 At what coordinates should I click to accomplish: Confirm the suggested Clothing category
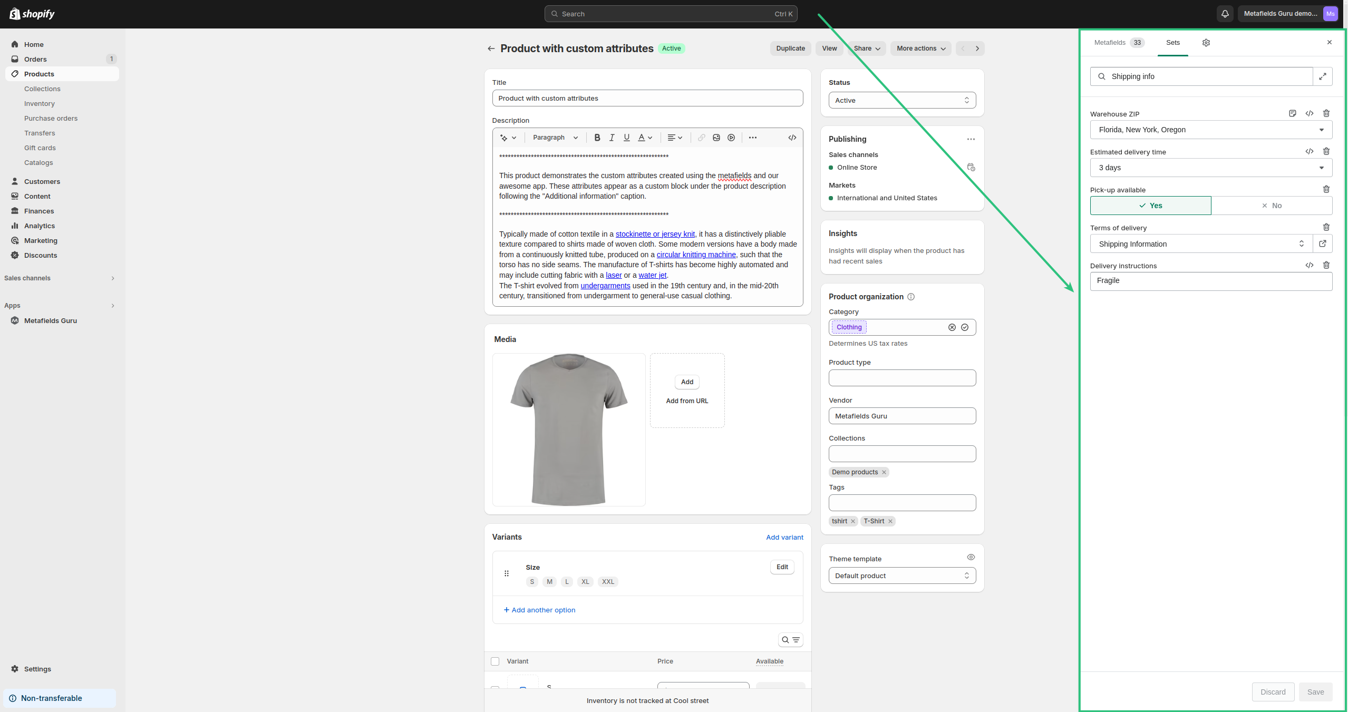(x=964, y=327)
